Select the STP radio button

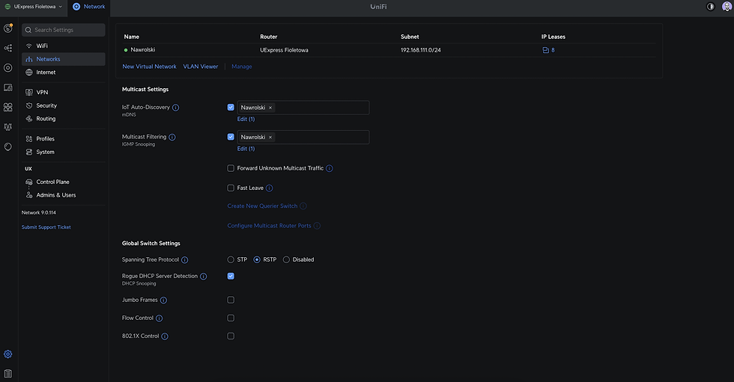231,259
